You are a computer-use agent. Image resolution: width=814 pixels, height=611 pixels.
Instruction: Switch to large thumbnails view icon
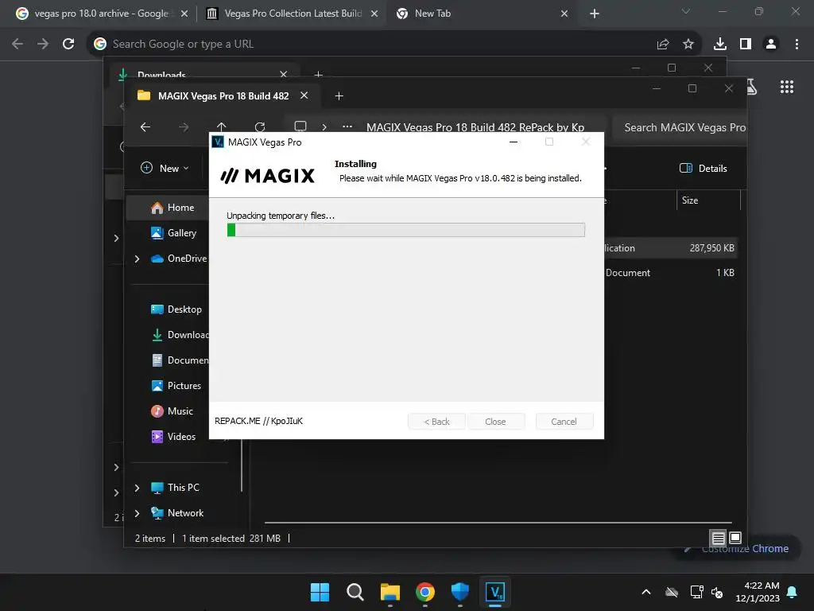coord(735,538)
